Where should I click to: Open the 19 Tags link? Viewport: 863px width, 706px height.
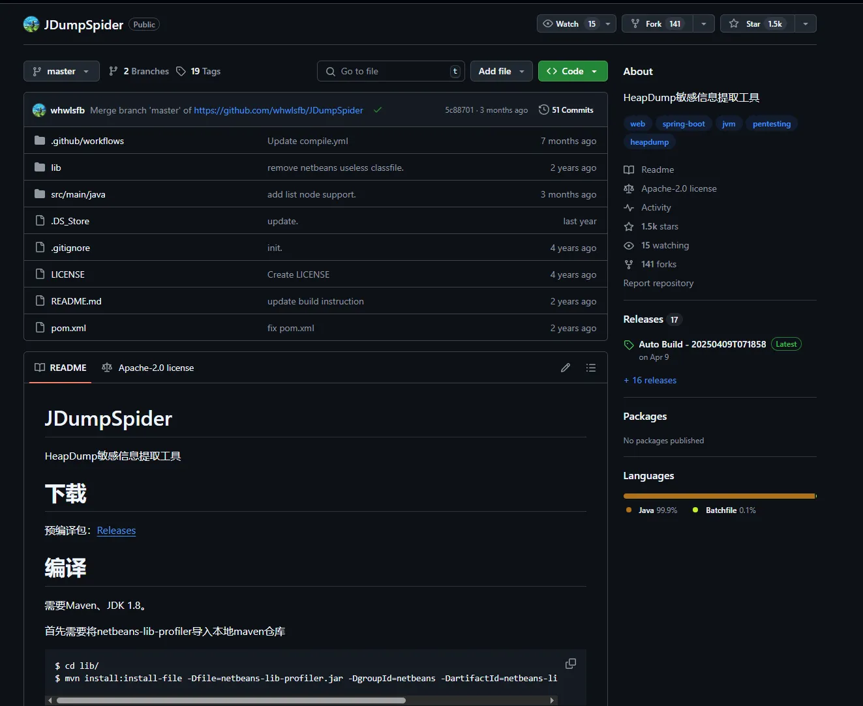point(199,71)
